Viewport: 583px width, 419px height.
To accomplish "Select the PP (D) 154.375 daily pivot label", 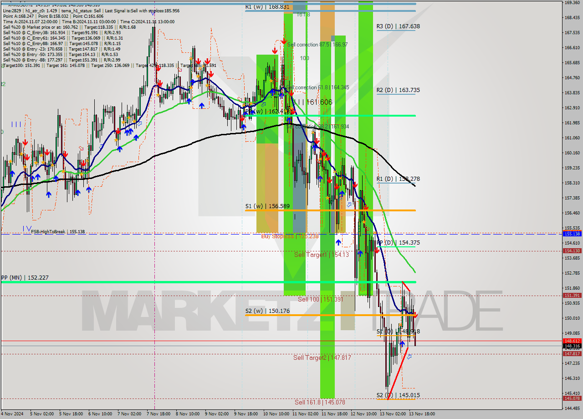I will (x=398, y=243).
